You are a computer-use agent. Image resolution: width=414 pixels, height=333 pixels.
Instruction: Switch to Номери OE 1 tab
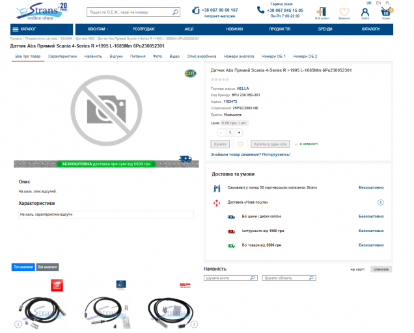click(x=273, y=57)
